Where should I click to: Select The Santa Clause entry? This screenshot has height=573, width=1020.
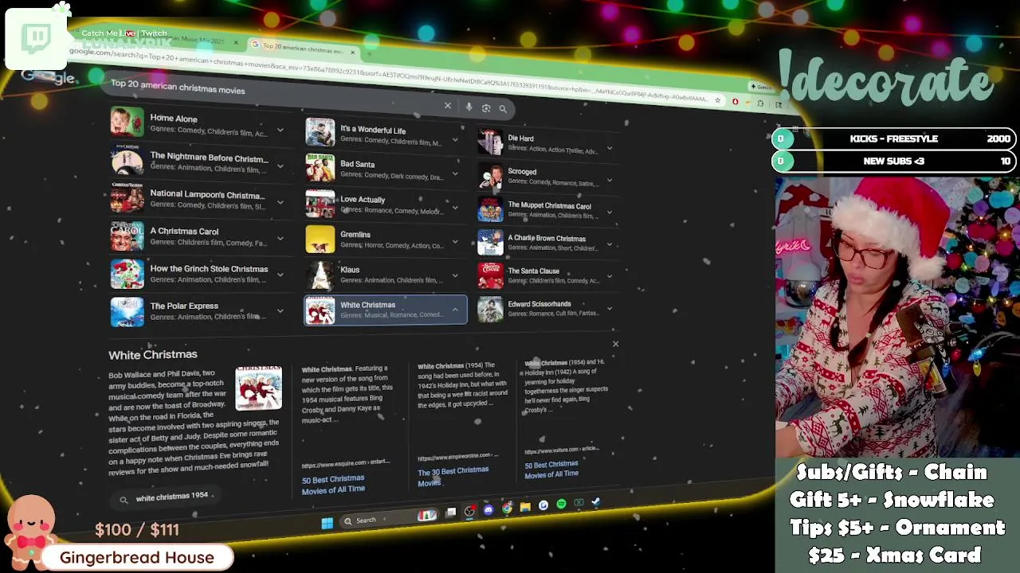pos(545,275)
